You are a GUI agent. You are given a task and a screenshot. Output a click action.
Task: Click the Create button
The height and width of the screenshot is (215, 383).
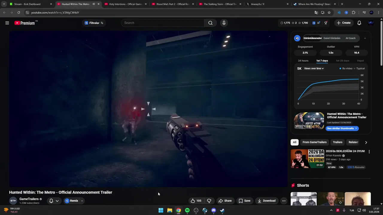tap(344, 23)
